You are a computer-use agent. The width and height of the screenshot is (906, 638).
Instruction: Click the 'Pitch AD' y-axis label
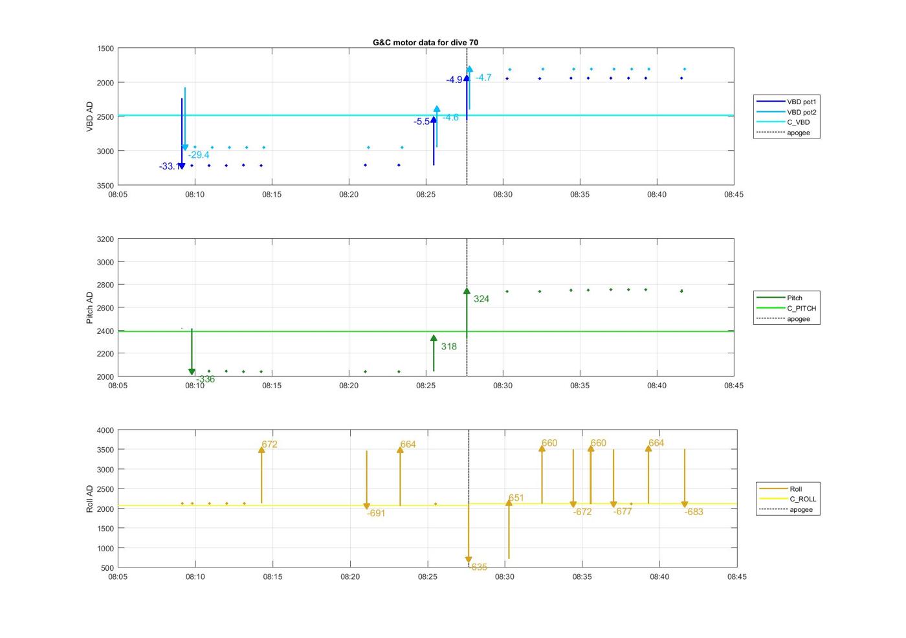point(90,307)
